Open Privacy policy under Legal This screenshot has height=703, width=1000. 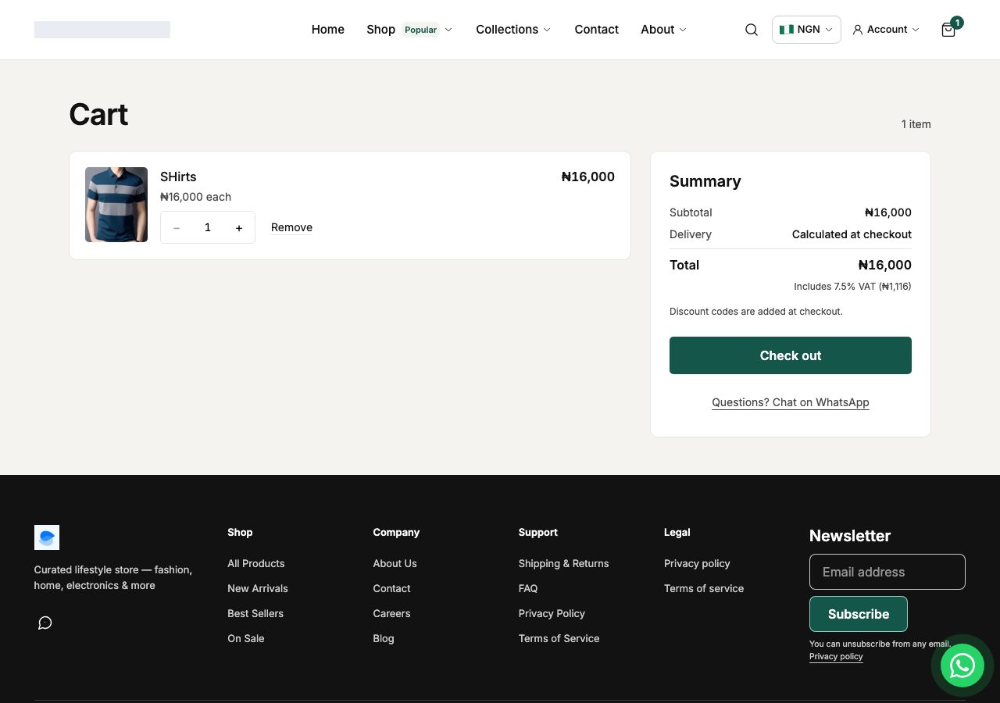[x=697, y=563]
